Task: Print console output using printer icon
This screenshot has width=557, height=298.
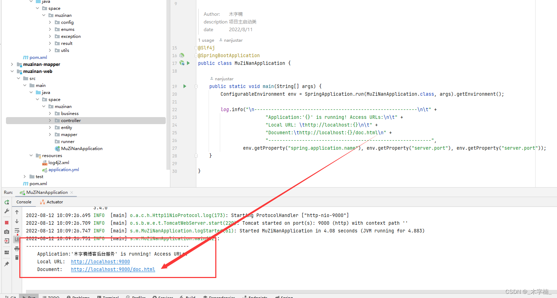Action: [17, 249]
